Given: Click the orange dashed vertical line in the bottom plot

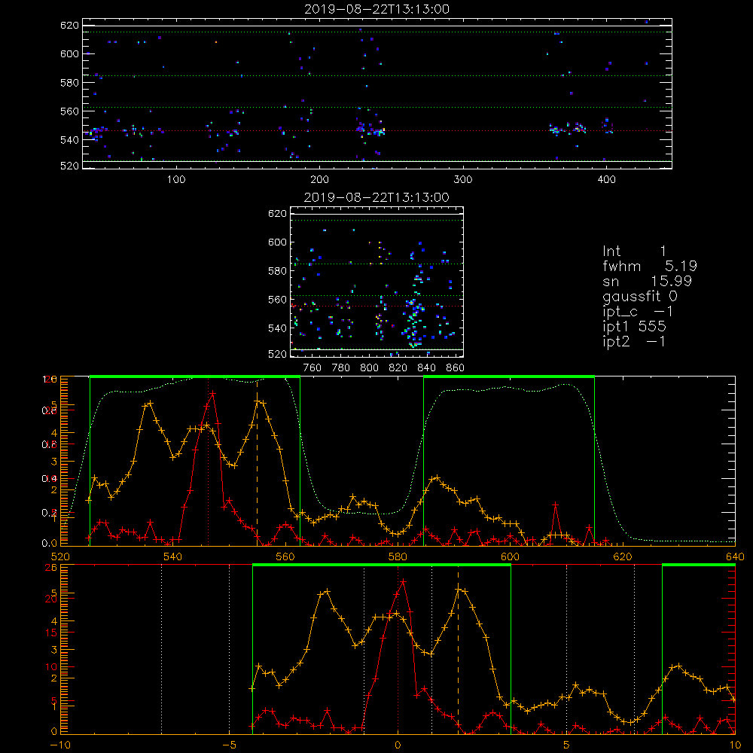Looking at the screenshot, I should 458,648.
